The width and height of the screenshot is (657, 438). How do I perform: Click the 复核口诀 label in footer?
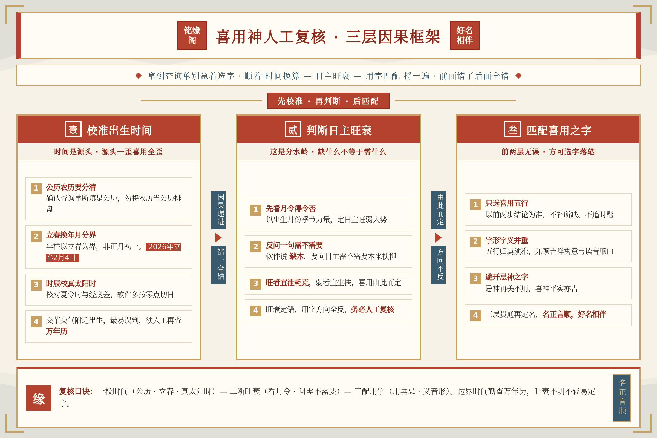(x=76, y=391)
